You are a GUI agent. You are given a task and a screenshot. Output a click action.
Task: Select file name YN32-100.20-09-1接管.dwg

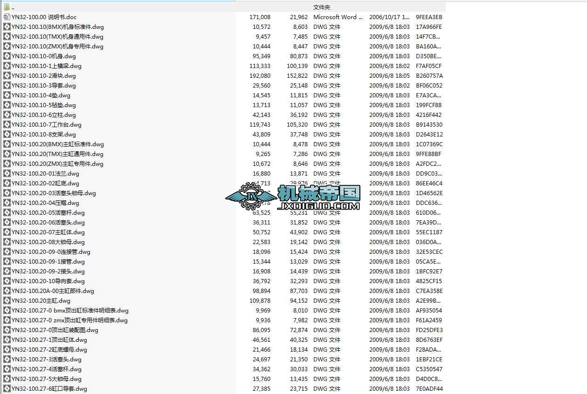pos(48,261)
